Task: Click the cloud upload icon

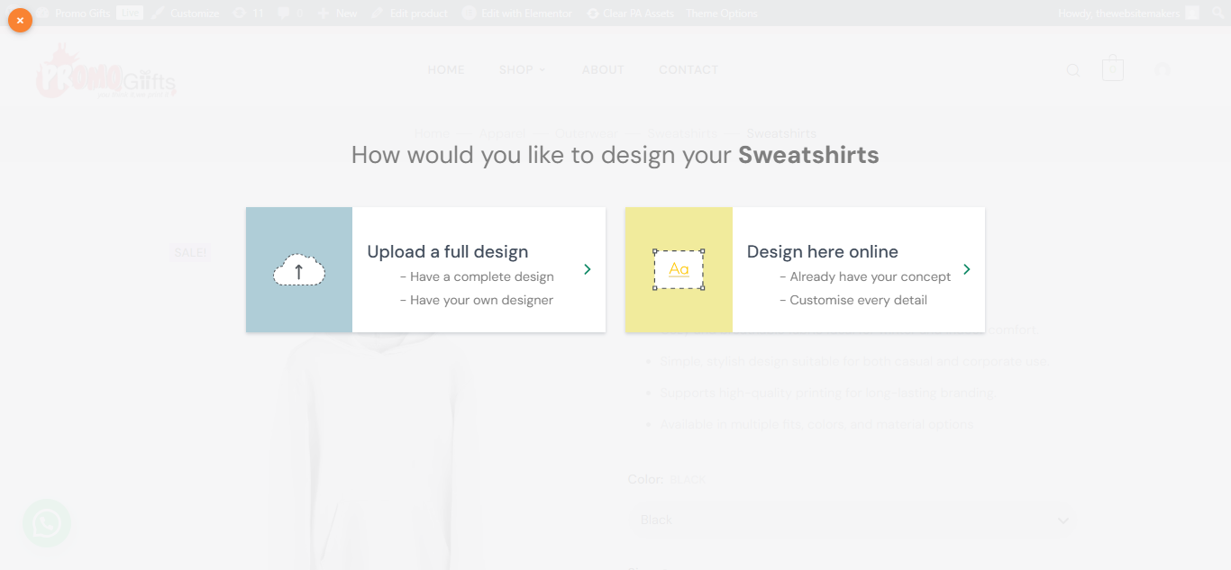Action: 299,270
